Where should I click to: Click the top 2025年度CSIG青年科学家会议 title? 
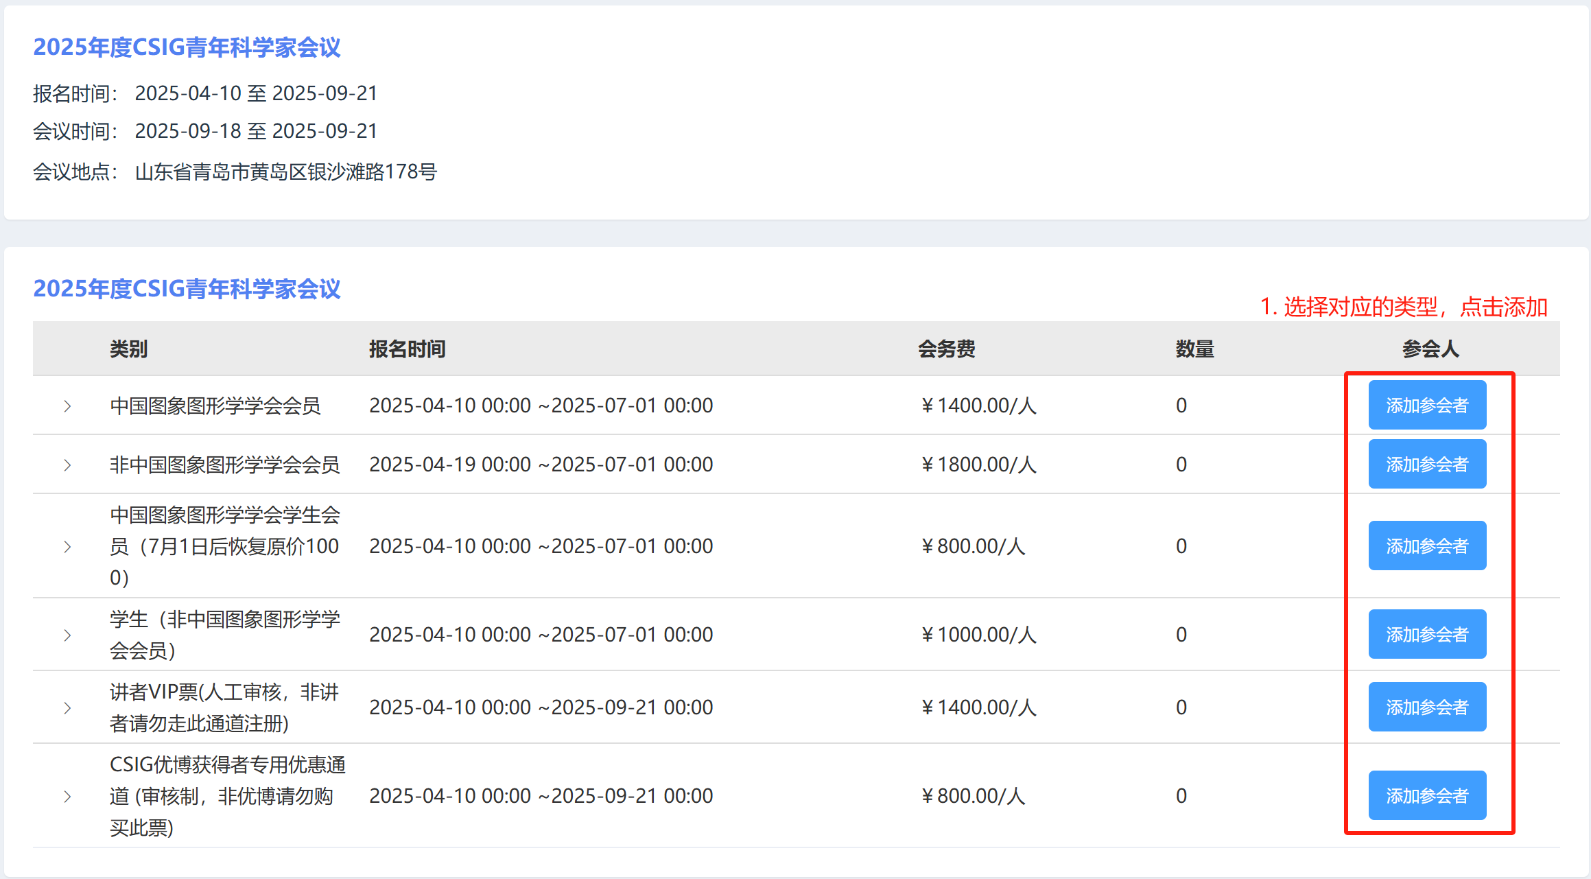tap(187, 47)
